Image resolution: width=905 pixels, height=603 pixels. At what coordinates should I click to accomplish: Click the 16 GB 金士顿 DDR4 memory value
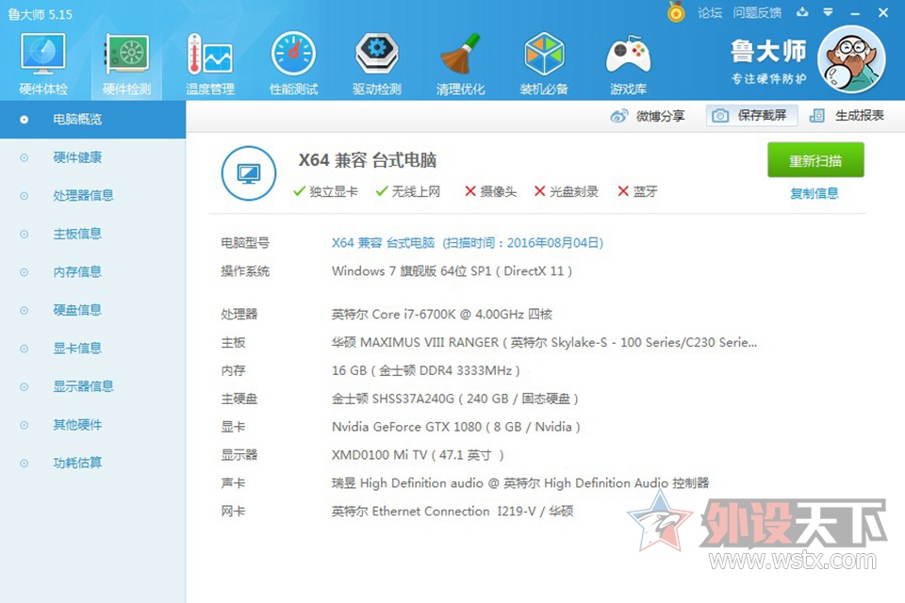click(426, 370)
